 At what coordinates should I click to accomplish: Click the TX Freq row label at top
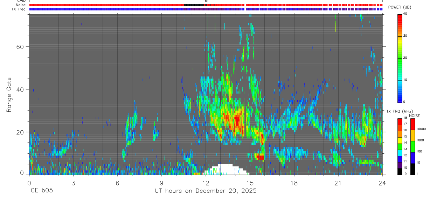coord(19,9)
